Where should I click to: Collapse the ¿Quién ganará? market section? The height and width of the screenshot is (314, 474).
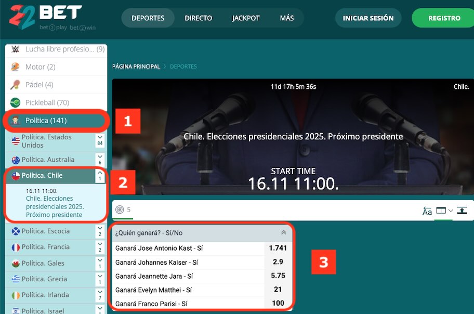(283, 233)
